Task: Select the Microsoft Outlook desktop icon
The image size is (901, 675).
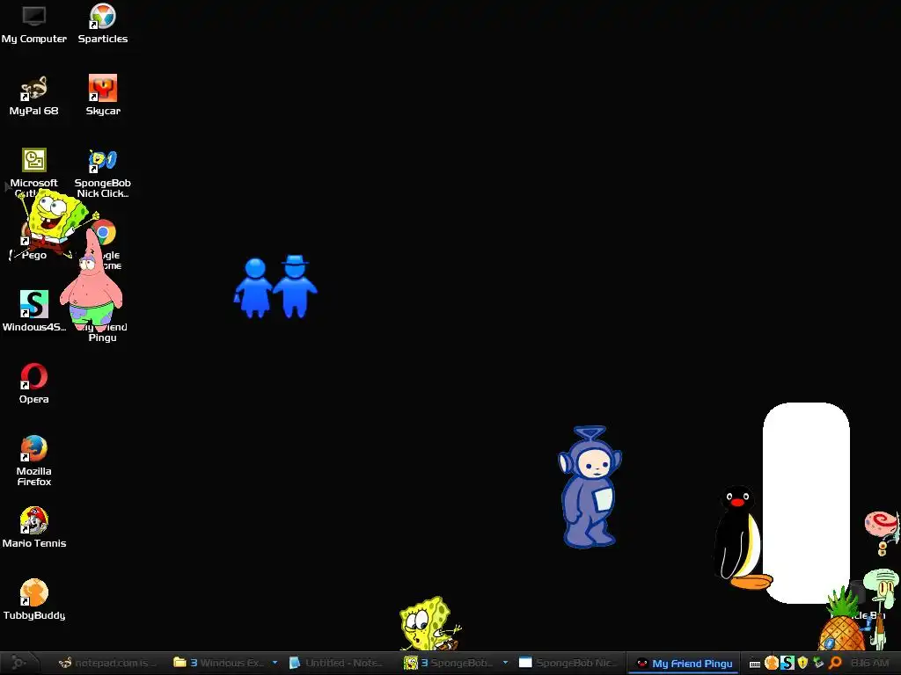Action: [x=34, y=166]
